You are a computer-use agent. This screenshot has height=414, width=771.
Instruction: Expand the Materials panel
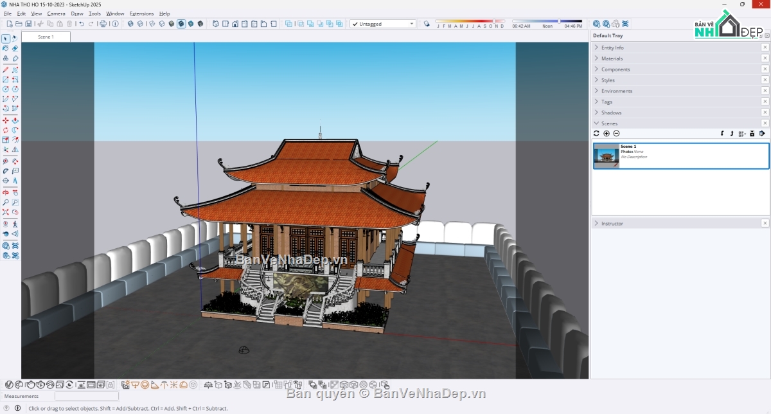coord(612,59)
